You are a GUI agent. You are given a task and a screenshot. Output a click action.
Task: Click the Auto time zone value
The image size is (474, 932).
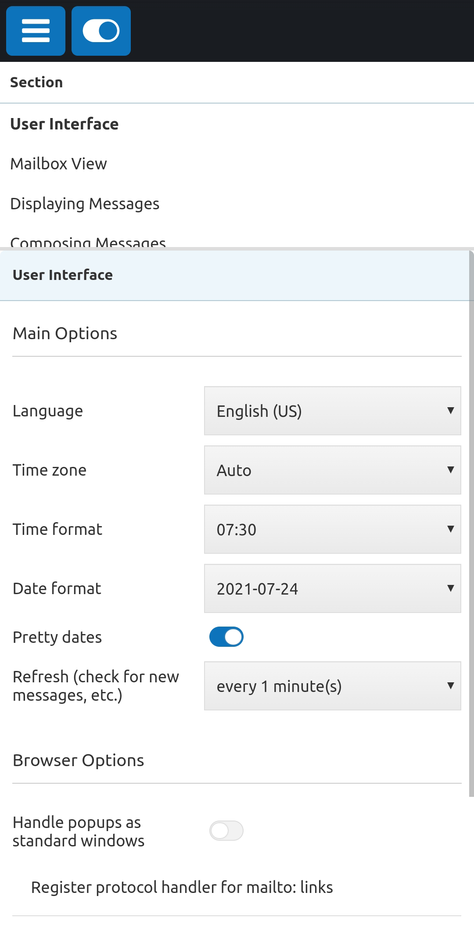tap(332, 470)
